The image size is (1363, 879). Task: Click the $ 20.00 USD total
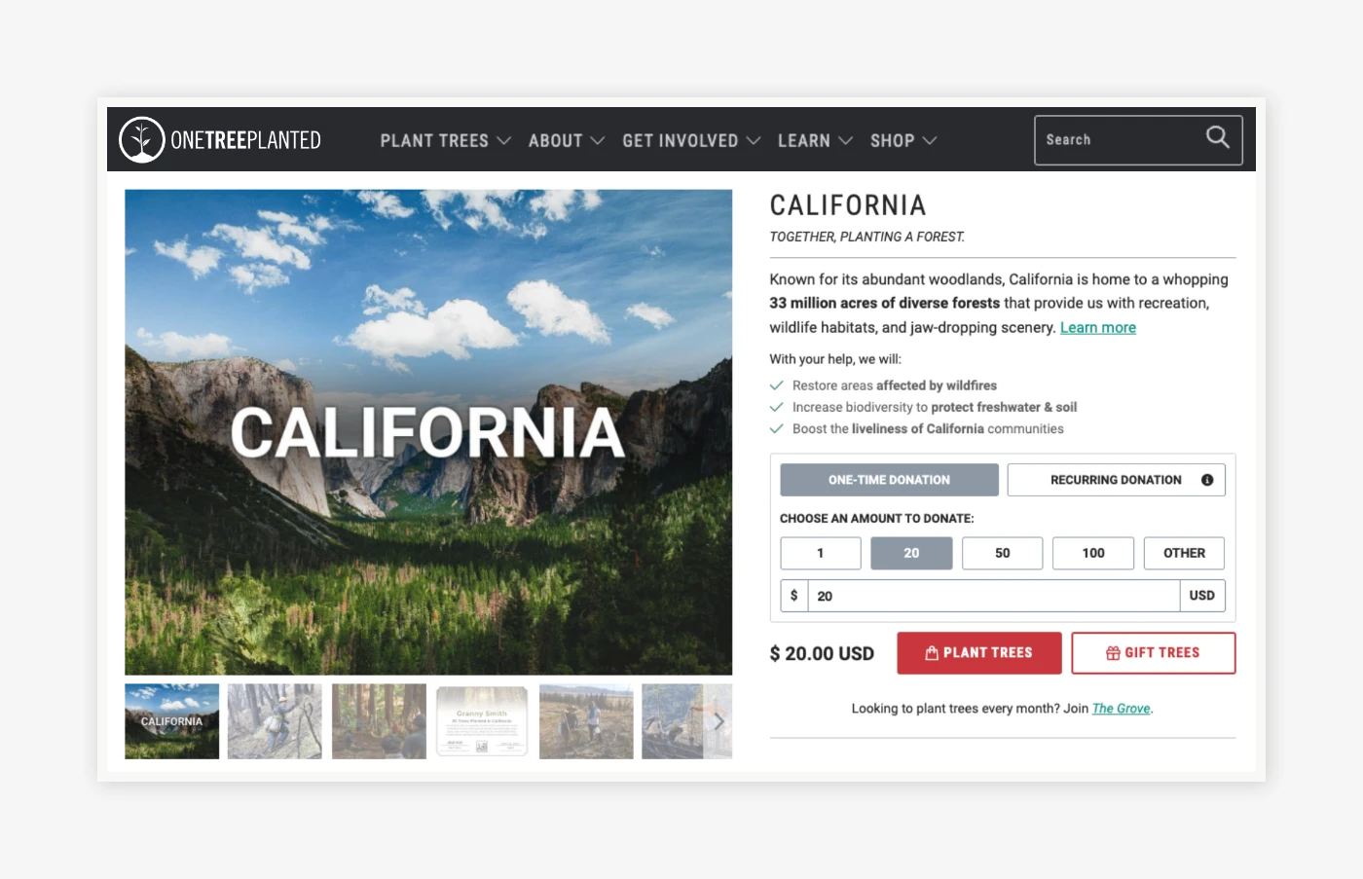822,654
